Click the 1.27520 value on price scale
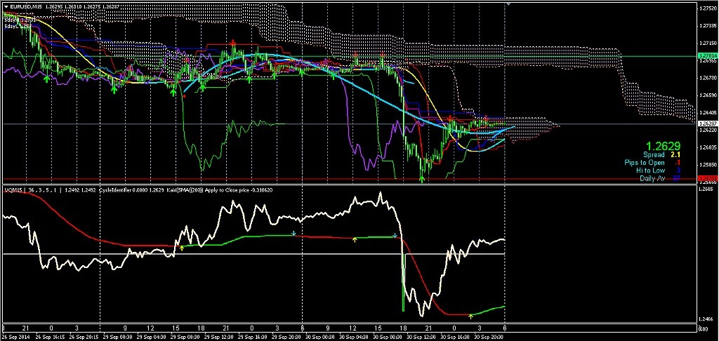This screenshot has width=719, height=341. pos(709,8)
